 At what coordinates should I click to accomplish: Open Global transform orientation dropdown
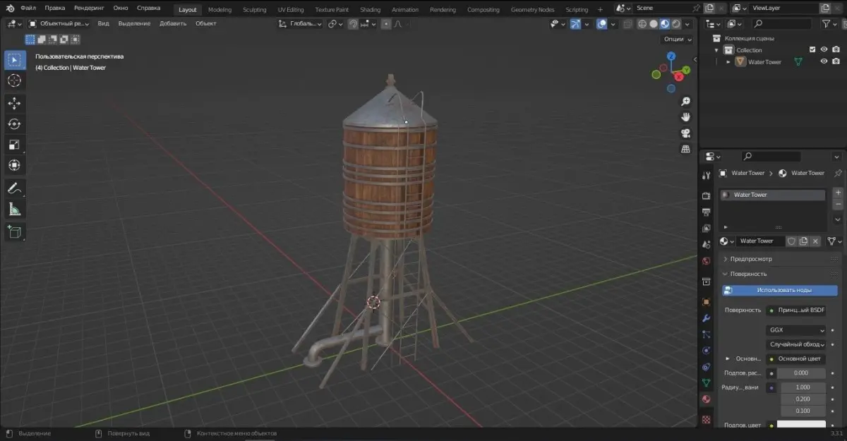300,23
